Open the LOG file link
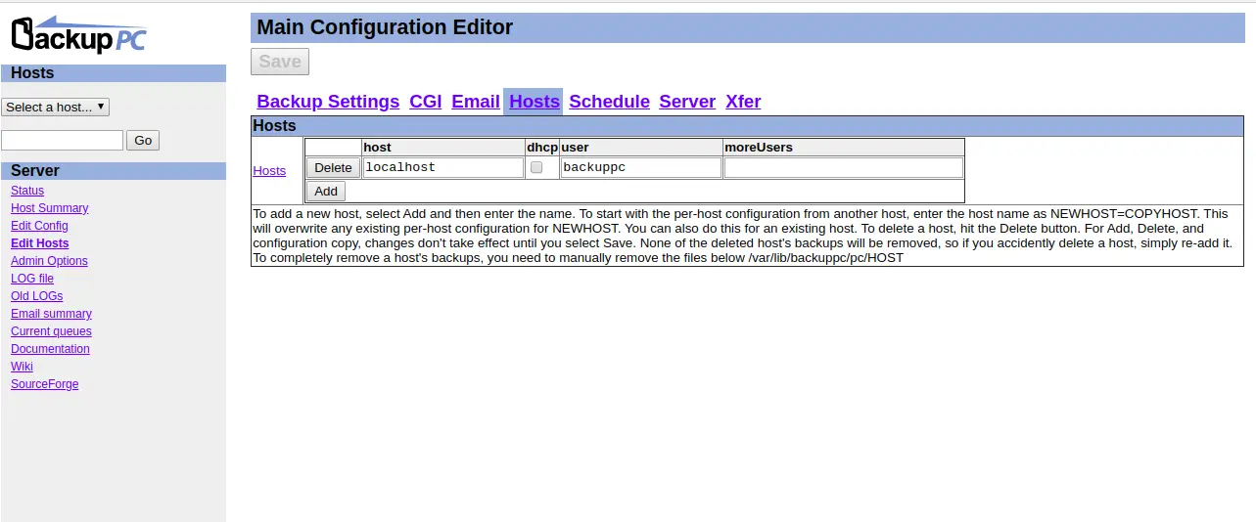The image size is (1256, 522). [32, 279]
